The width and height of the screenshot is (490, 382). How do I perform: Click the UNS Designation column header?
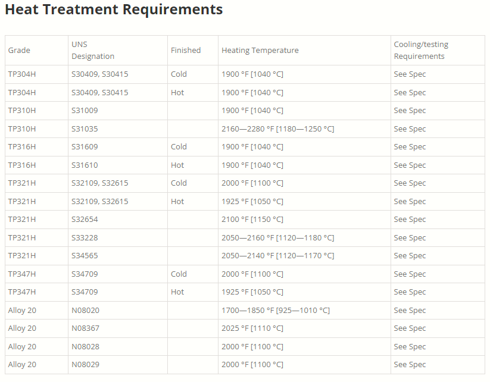[93, 51]
